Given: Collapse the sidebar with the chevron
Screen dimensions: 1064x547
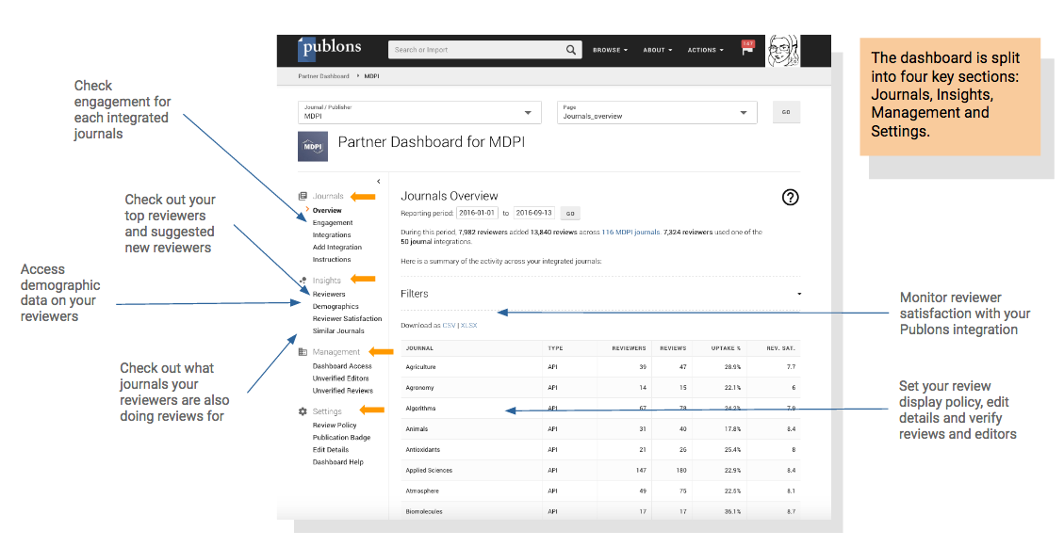Looking at the screenshot, I should [379, 182].
